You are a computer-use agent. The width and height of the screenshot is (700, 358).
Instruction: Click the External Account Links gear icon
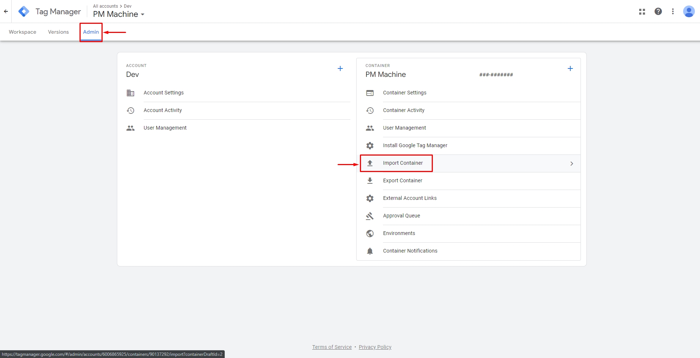coord(370,198)
